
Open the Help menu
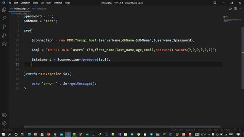click(67, 3)
